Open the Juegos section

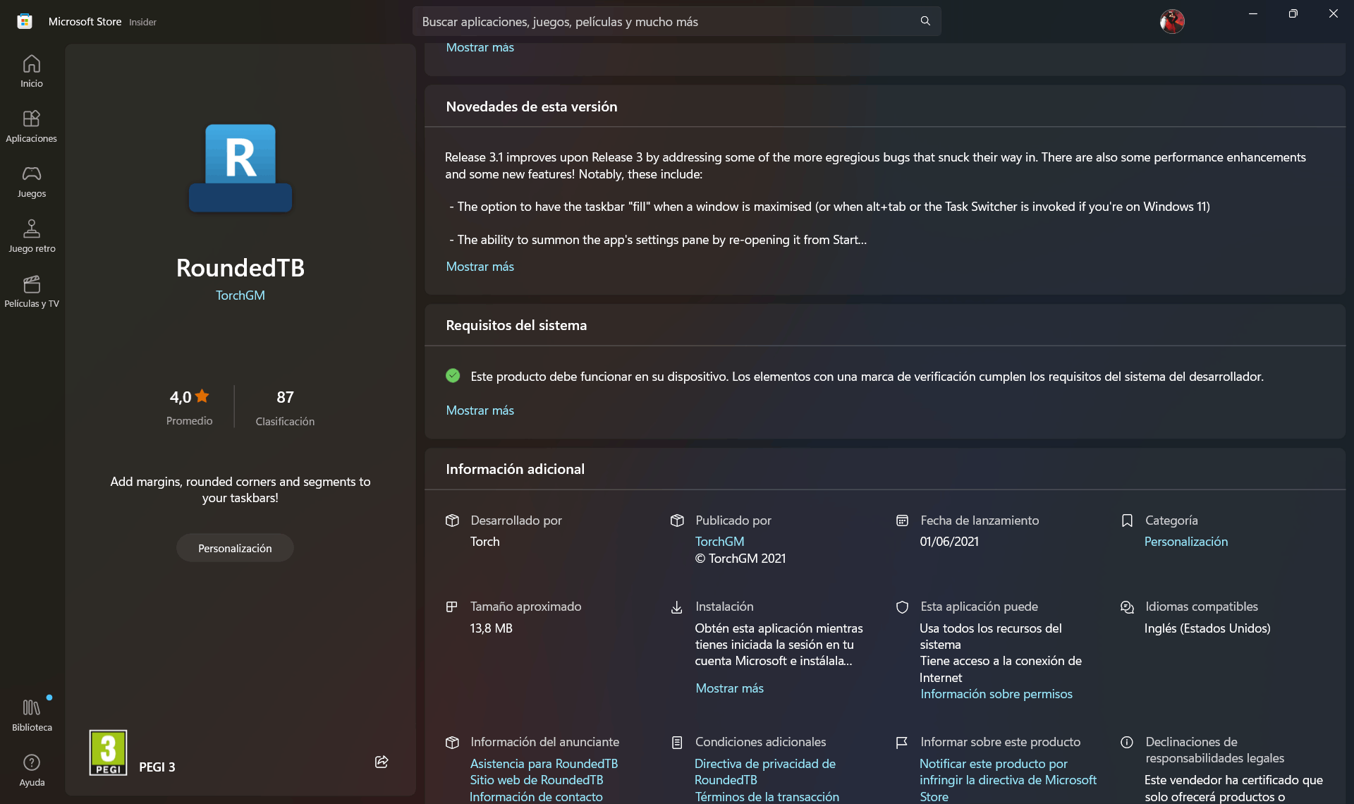31,181
